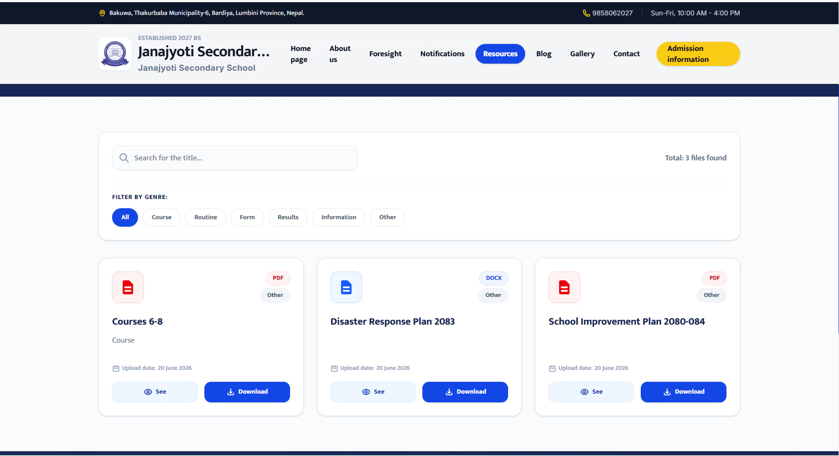
Task: Click the DOCX badge on Disaster Response Plan
Action: pos(494,278)
